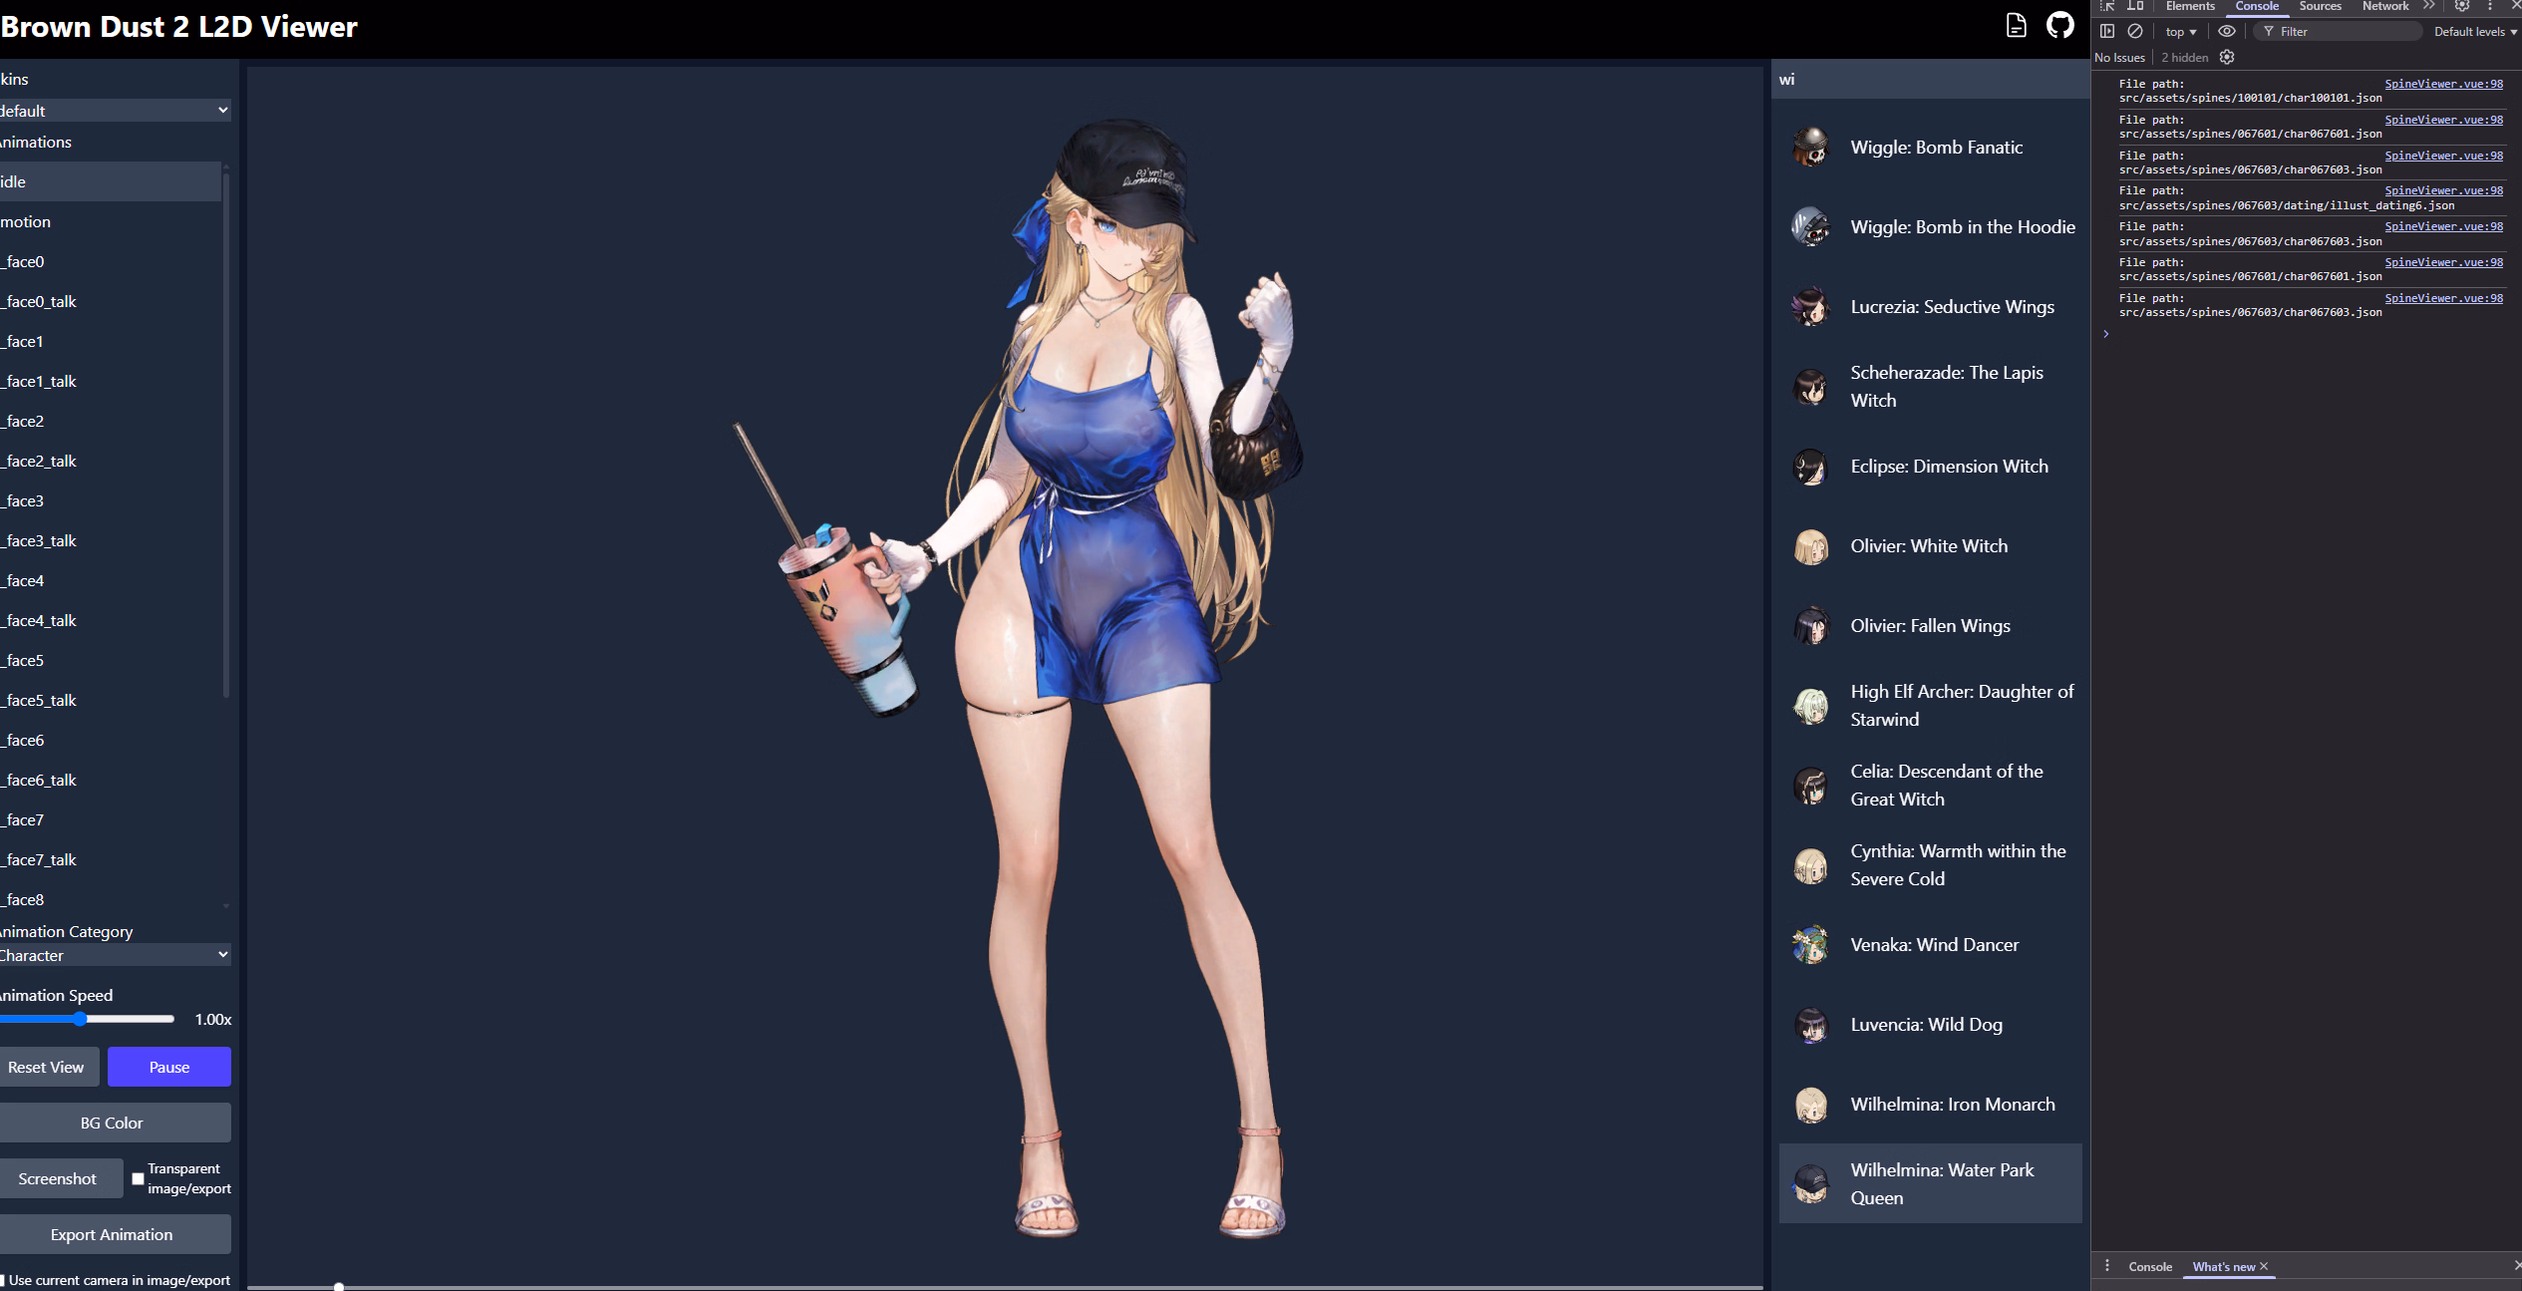Select Cynthia: Warmth within the Severe Cold avatar
This screenshot has height=1291, width=2522.
tap(1811, 864)
